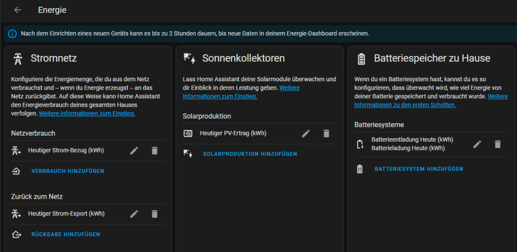The width and height of the screenshot is (517, 252).
Task: Click the Sonnenkollektoren solar power header icon
Action: [x=189, y=58]
